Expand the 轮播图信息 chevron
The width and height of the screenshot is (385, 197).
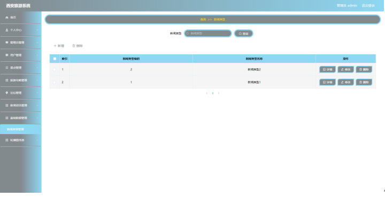coord(37,140)
